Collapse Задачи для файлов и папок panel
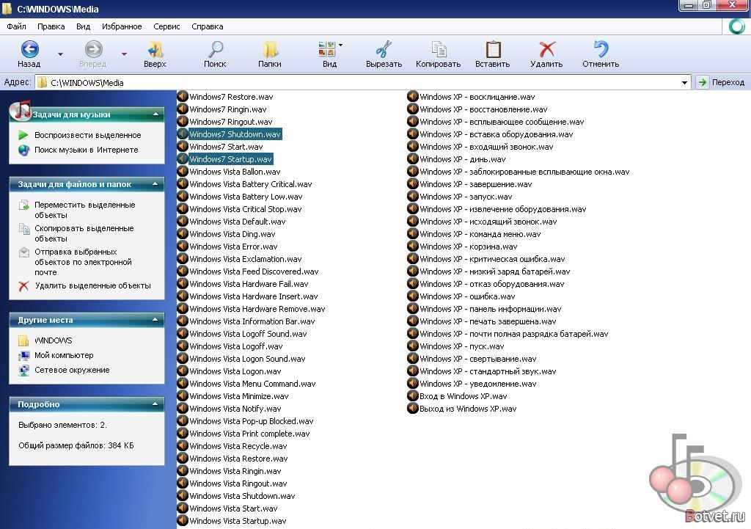Viewport: 751px width, 529px height. 155,184
